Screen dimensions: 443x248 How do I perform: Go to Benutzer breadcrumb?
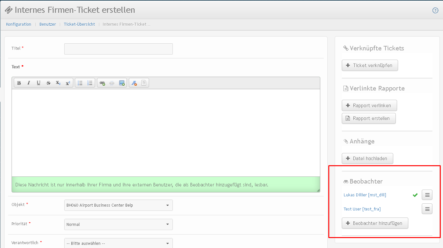click(48, 24)
